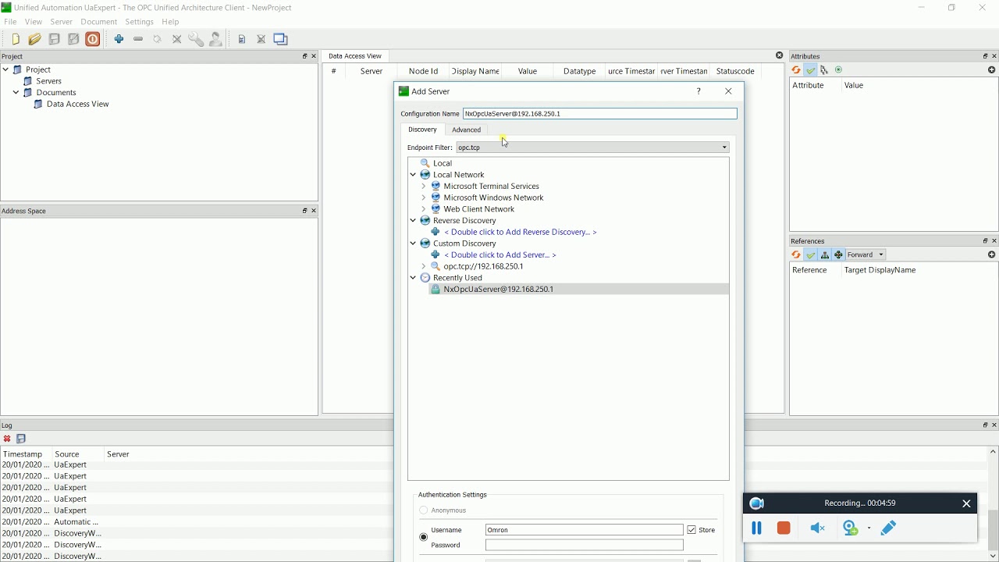Viewport: 999px width, 562px height.
Task: Open the File menu
Action: (10, 22)
